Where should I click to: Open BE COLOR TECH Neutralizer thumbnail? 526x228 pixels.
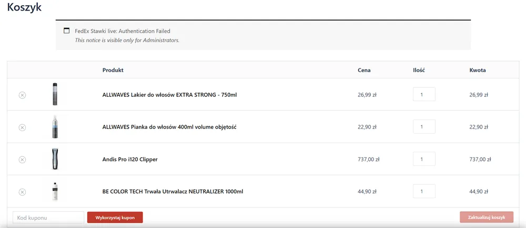pos(55,191)
